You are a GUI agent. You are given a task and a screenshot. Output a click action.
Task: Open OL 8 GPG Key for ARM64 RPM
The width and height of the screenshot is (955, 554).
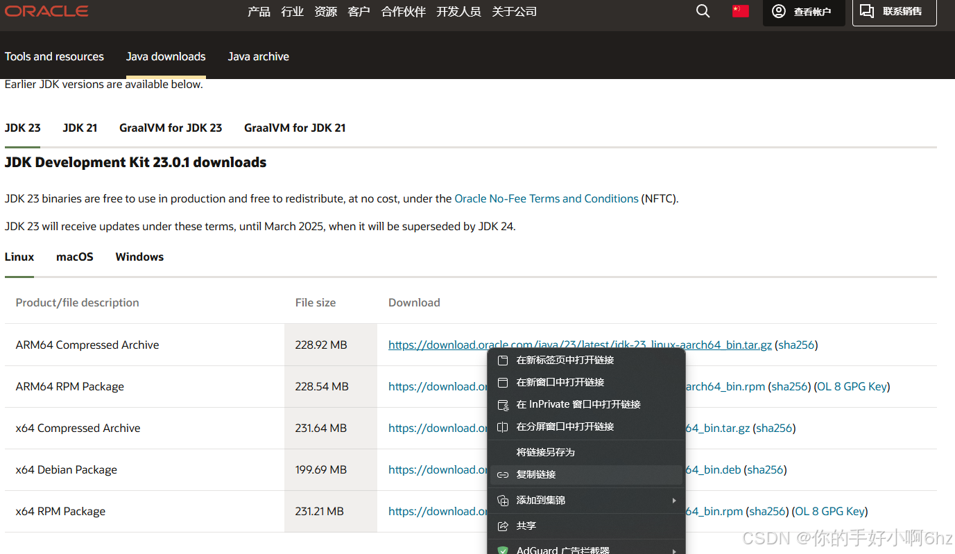(x=852, y=386)
